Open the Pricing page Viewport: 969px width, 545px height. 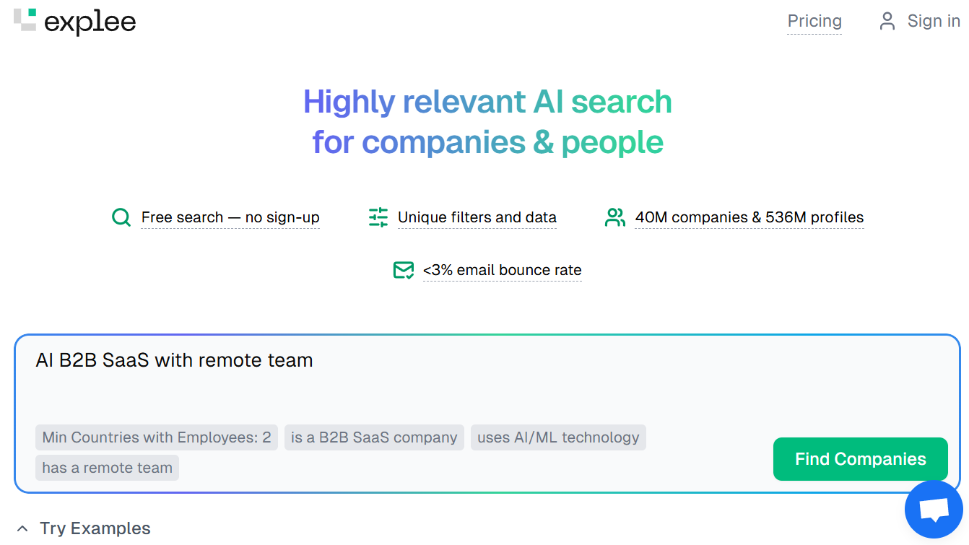tap(814, 21)
